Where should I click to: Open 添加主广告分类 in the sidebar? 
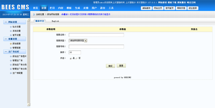click(19, 65)
